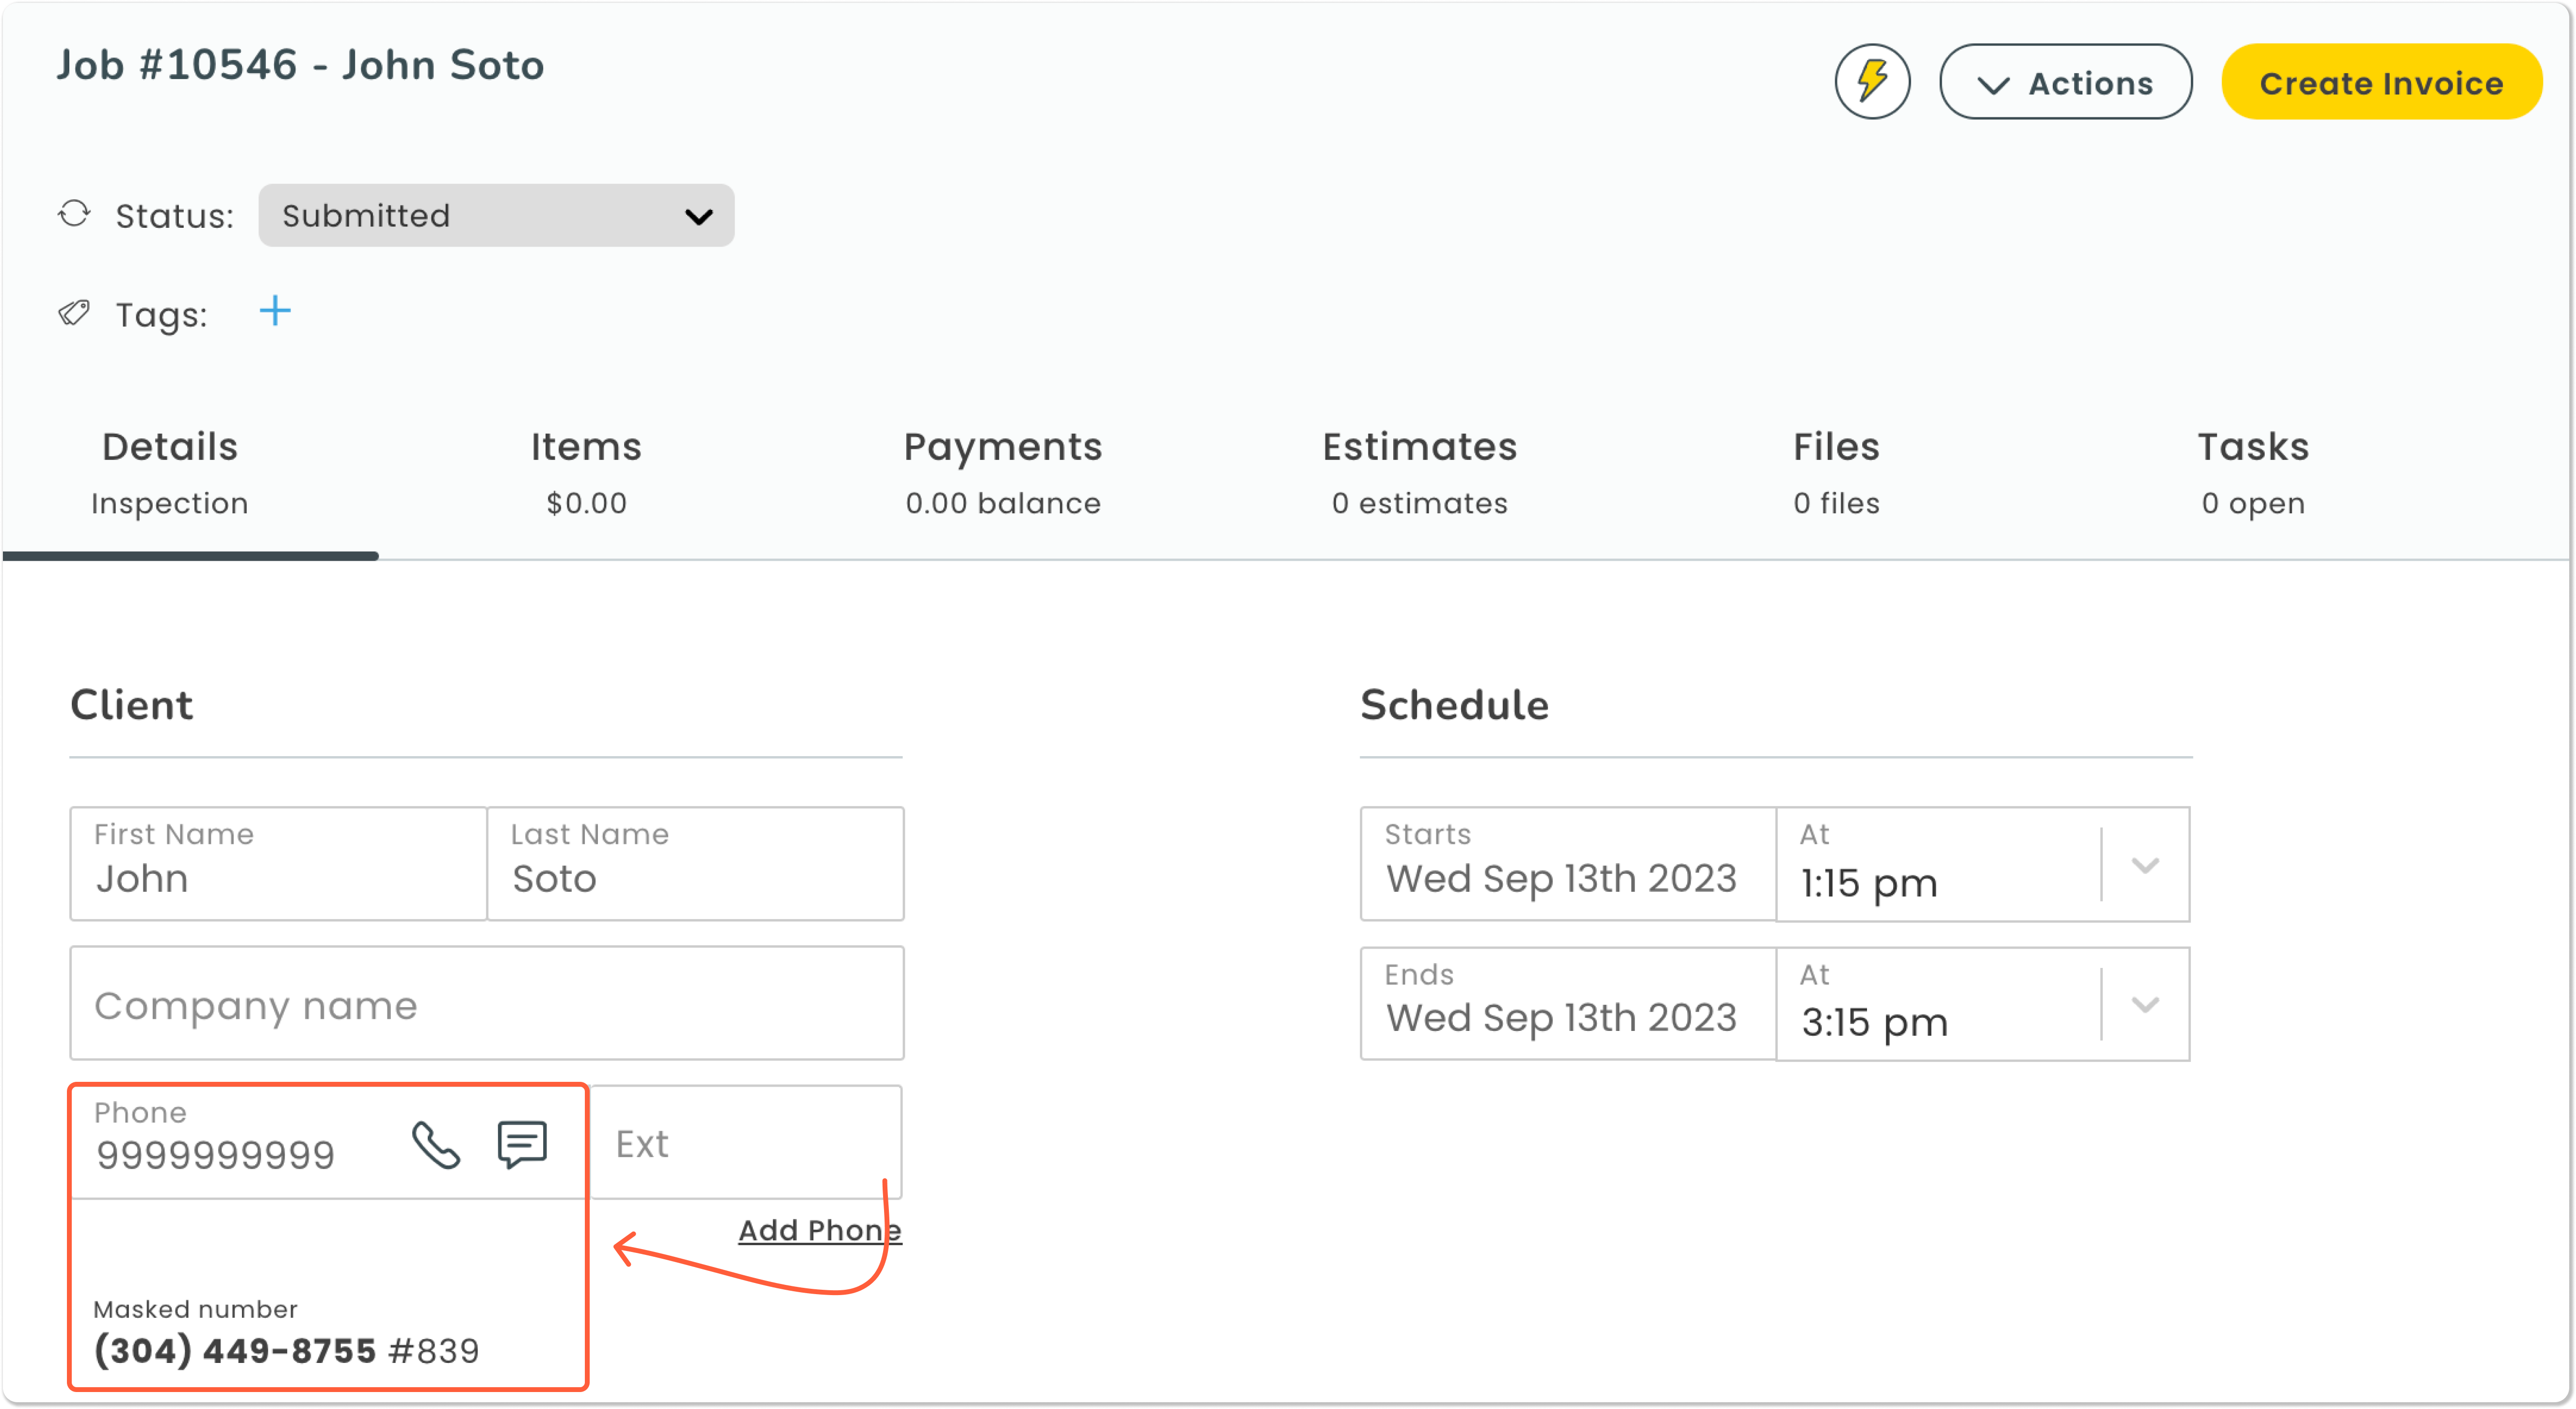Expand the start time 1:15 pm dropdown

click(x=2145, y=865)
